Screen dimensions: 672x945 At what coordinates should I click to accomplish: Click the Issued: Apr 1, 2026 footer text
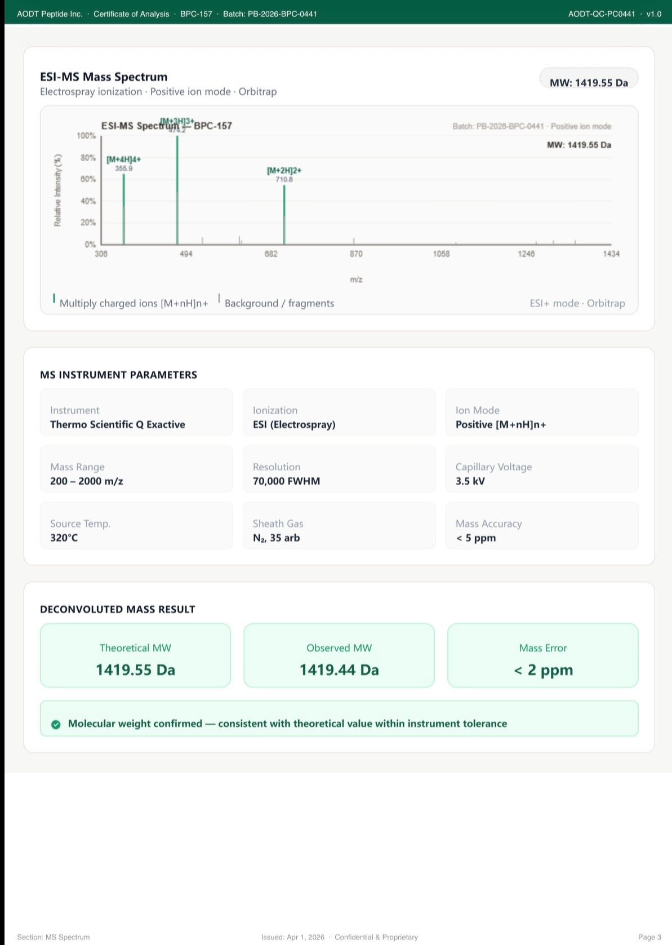293,937
